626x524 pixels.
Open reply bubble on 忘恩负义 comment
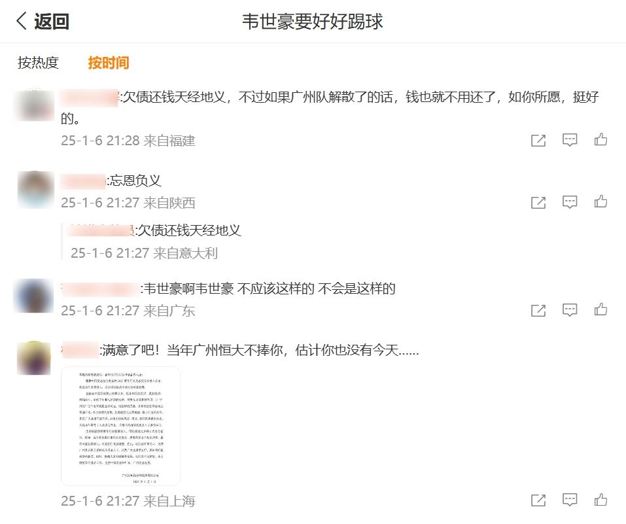click(x=570, y=201)
